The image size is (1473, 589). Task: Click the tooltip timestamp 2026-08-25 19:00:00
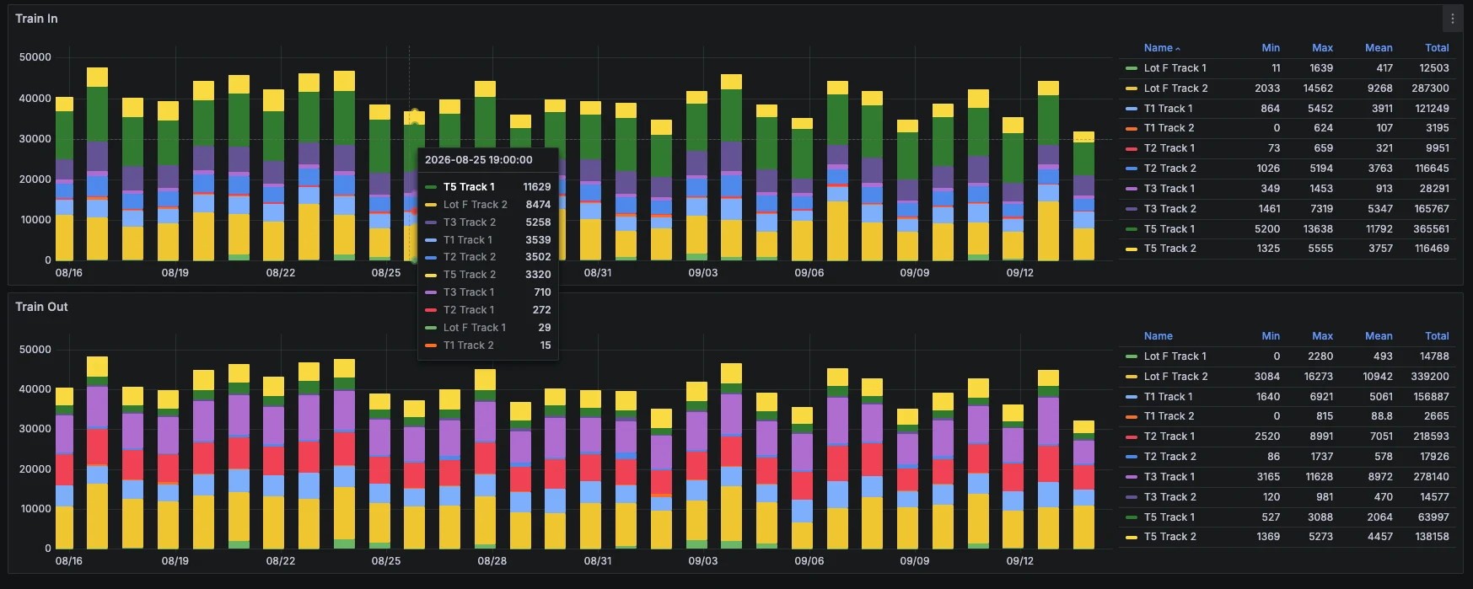pyautogui.click(x=478, y=160)
